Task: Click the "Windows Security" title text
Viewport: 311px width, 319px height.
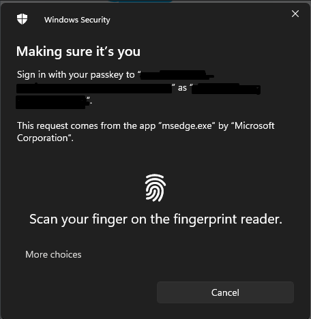Action: [x=77, y=20]
